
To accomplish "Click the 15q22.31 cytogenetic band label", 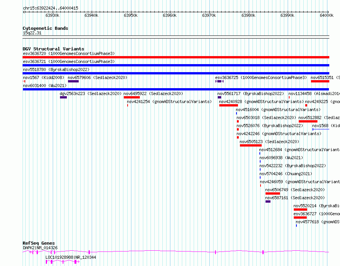I will pos(32,33).
